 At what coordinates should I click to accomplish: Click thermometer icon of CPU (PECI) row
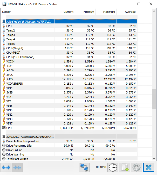(4, 53)
